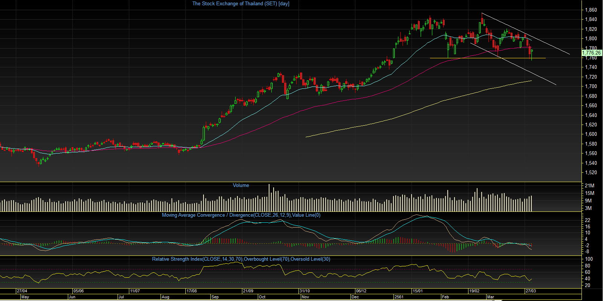Image resolution: width=603 pixels, height=301 pixels.
Task: Click the 1,800 price axis value
Action: 591,38
